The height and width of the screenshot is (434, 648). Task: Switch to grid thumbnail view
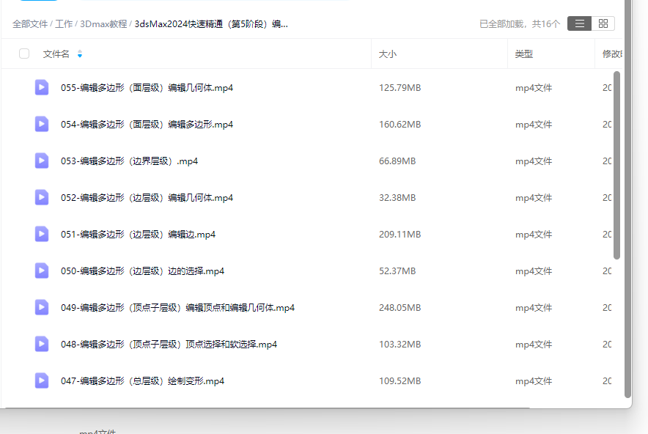(x=603, y=23)
